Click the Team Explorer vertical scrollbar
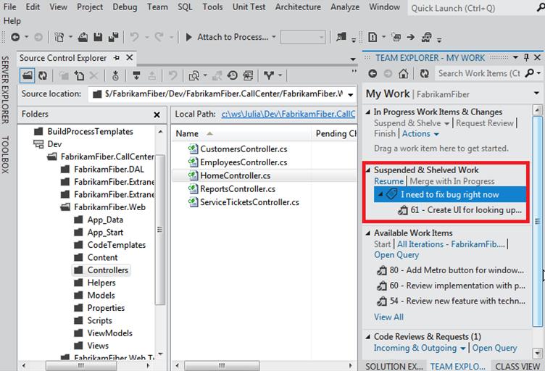This screenshot has height=371, width=545. click(537, 221)
